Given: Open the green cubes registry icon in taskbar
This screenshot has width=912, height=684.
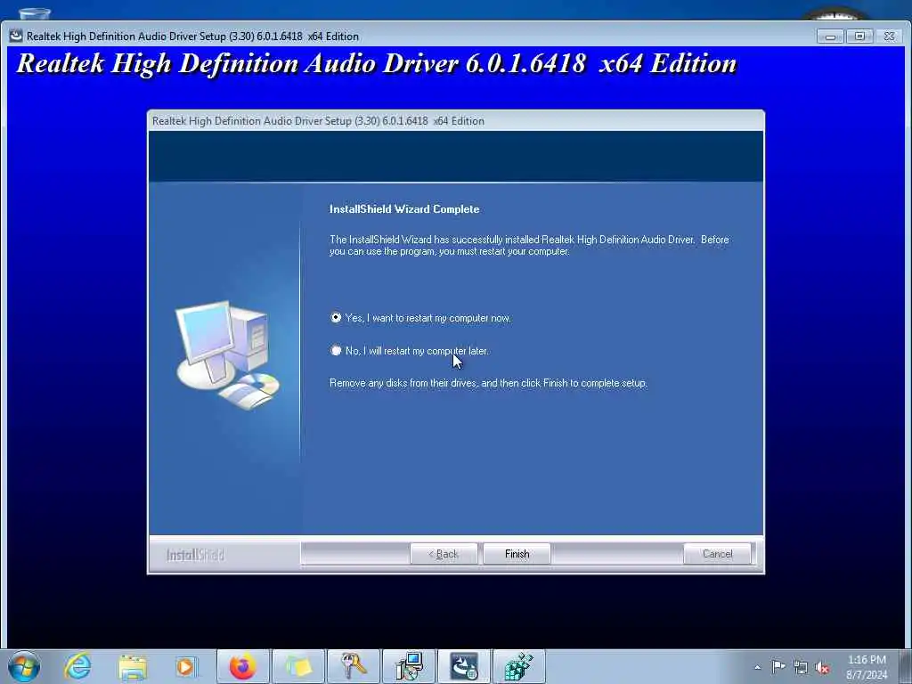Looking at the screenshot, I should (519, 666).
